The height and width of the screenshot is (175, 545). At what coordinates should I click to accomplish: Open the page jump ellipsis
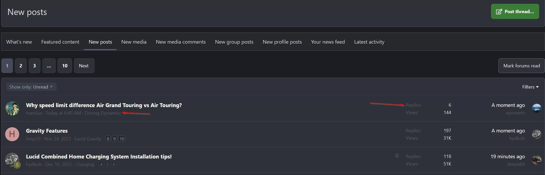click(x=49, y=66)
